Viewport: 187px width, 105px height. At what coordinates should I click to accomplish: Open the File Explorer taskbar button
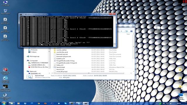point(12,104)
